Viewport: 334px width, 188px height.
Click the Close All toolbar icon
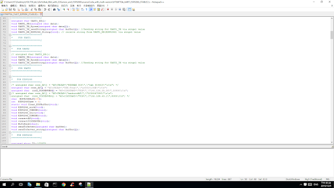[22, 9]
